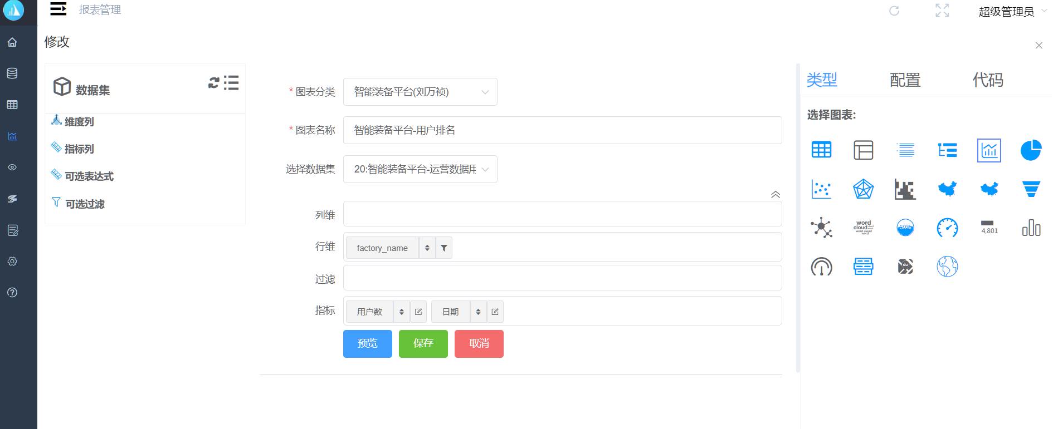1053x429 pixels.
Task: Click the 预览 preview button
Action: 368,344
